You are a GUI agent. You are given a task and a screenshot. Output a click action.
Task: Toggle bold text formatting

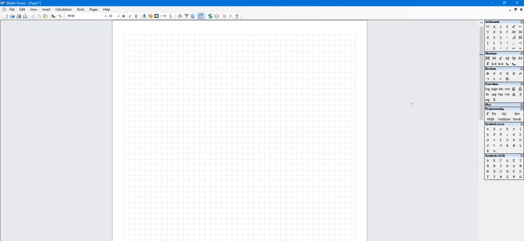coord(123,16)
